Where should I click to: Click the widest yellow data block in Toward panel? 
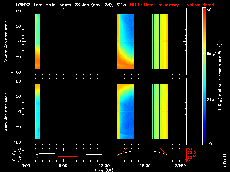(164, 41)
